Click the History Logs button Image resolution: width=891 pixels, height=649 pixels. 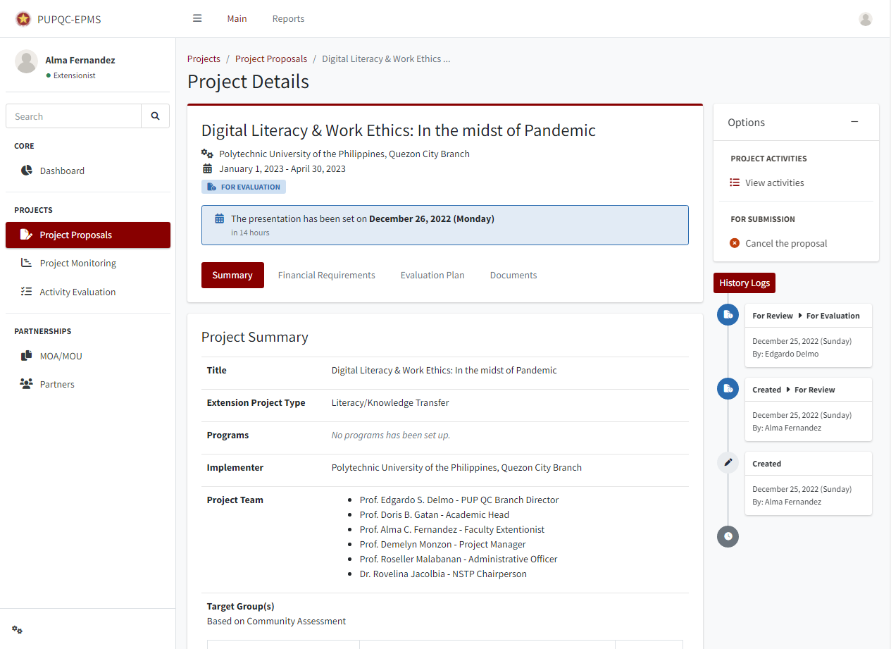coord(744,283)
